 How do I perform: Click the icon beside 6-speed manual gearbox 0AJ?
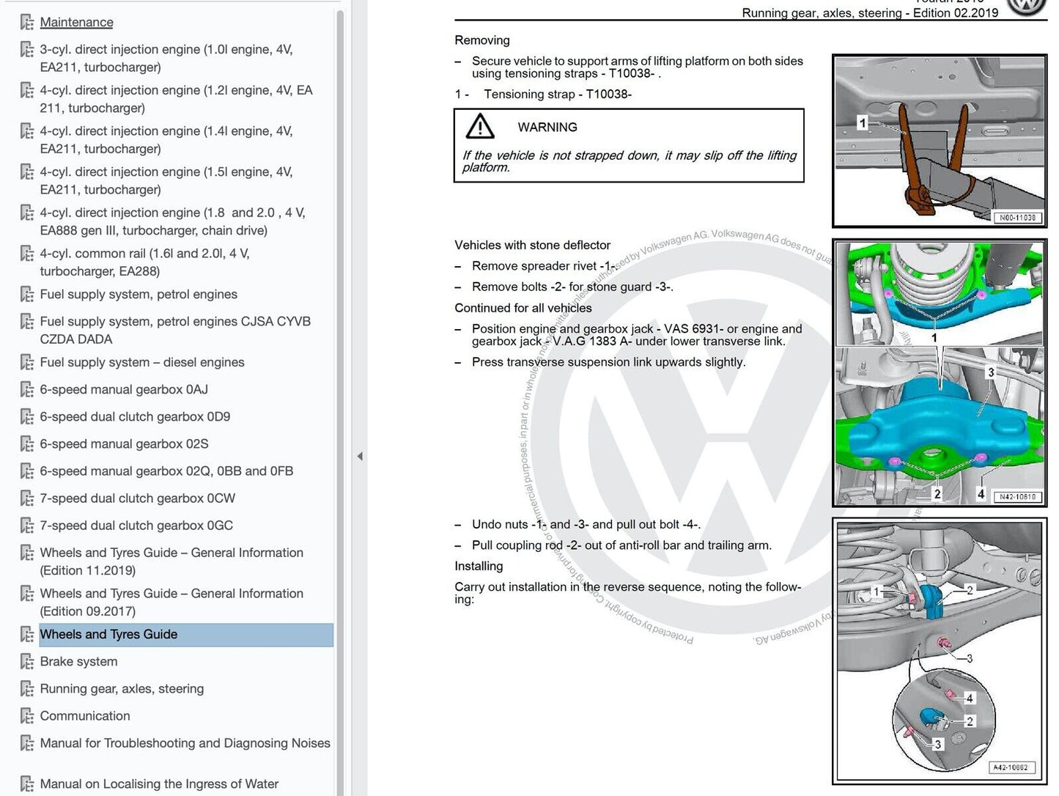27,390
